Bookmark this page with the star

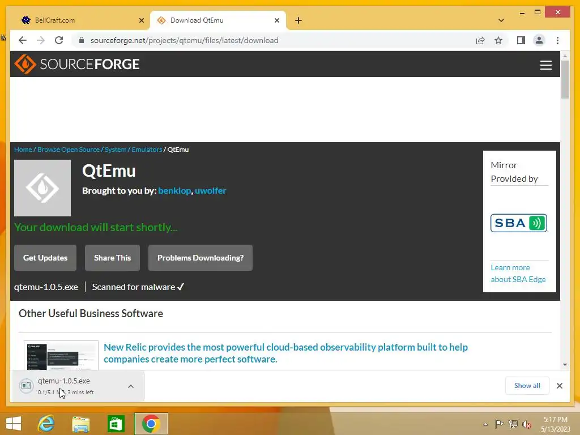tap(498, 40)
